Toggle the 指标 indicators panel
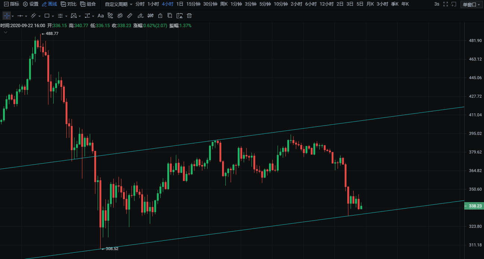 [x=11, y=4]
